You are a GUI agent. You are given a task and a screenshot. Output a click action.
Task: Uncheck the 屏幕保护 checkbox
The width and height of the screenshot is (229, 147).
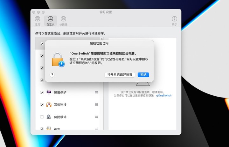click(42, 93)
